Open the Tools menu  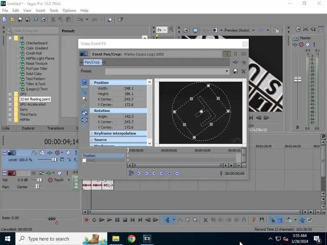(x=54, y=11)
